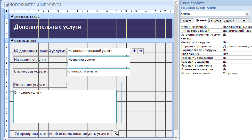Click the large Описание услуги text box
This screenshot has height=140, width=252.
pyautogui.click(x=65, y=106)
